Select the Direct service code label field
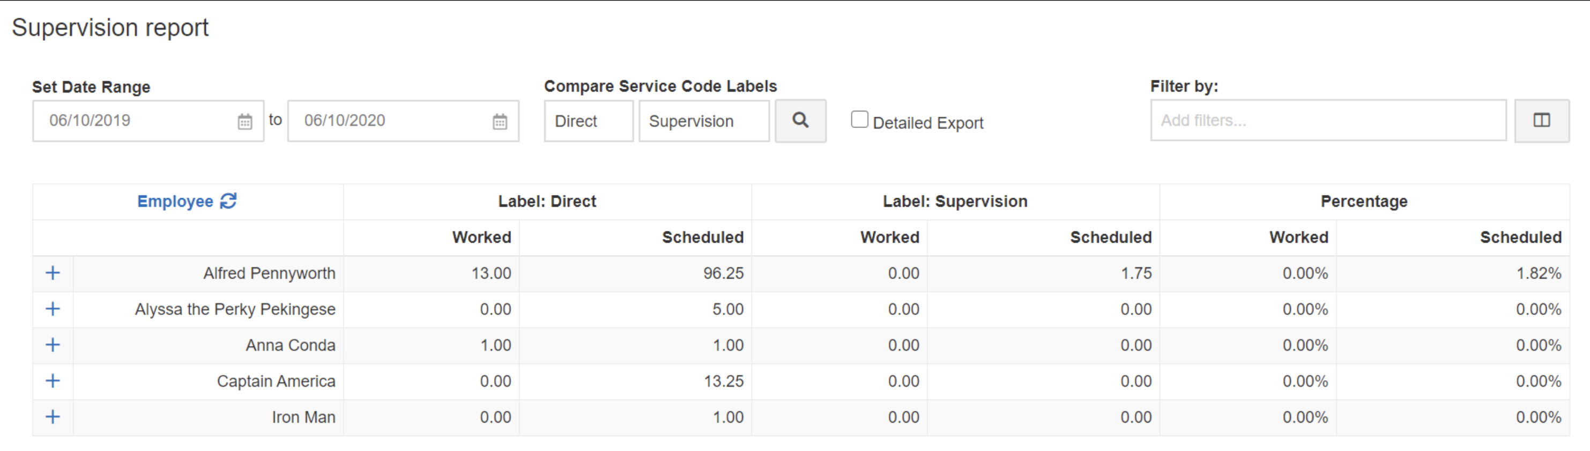The width and height of the screenshot is (1590, 451). pos(588,122)
